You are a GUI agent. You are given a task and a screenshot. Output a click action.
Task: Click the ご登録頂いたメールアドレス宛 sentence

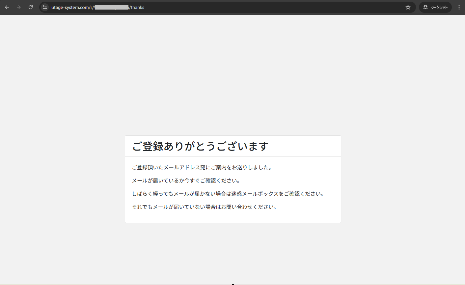point(202,167)
